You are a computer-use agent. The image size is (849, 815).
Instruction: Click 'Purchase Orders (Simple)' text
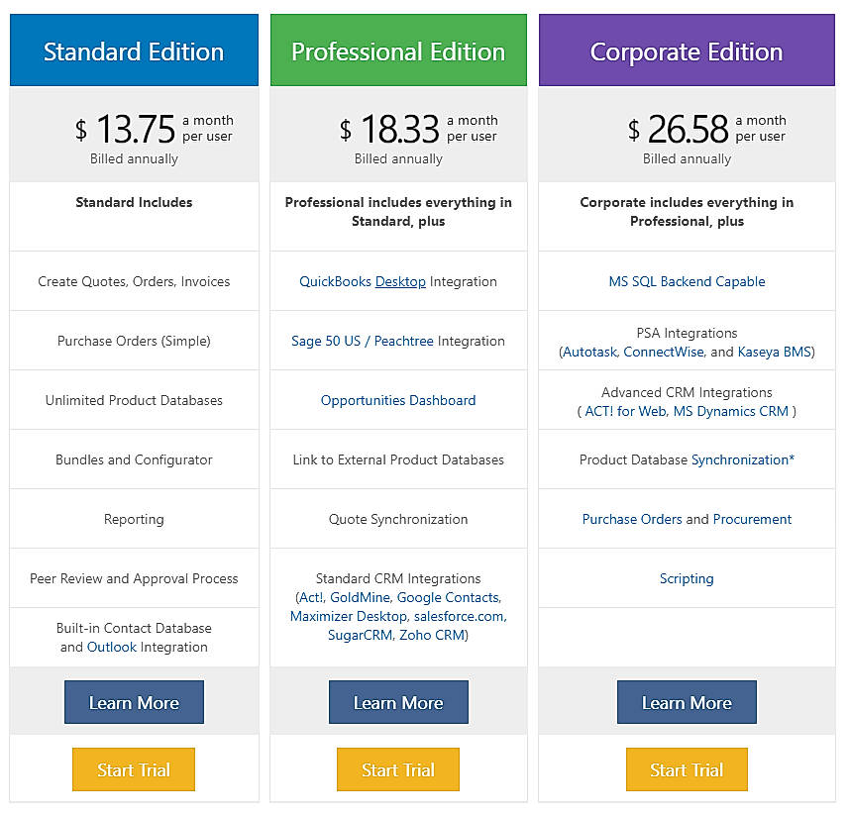134,341
